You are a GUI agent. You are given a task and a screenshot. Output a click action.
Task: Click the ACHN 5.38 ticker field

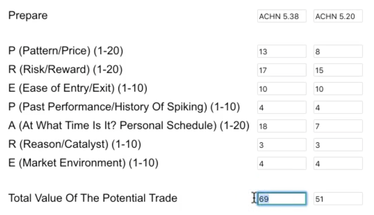(x=282, y=16)
